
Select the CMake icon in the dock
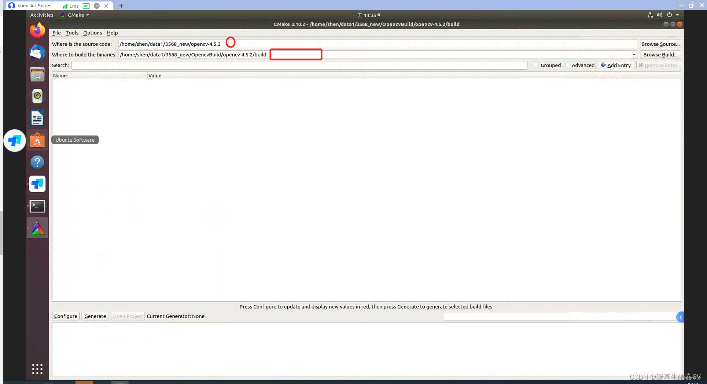pyautogui.click(x=37, y=227)
